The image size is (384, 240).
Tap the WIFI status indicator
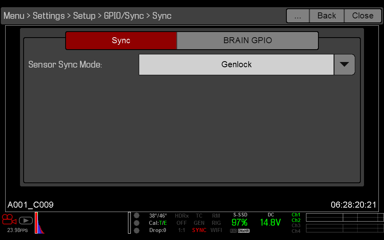[x=216, y=230]
